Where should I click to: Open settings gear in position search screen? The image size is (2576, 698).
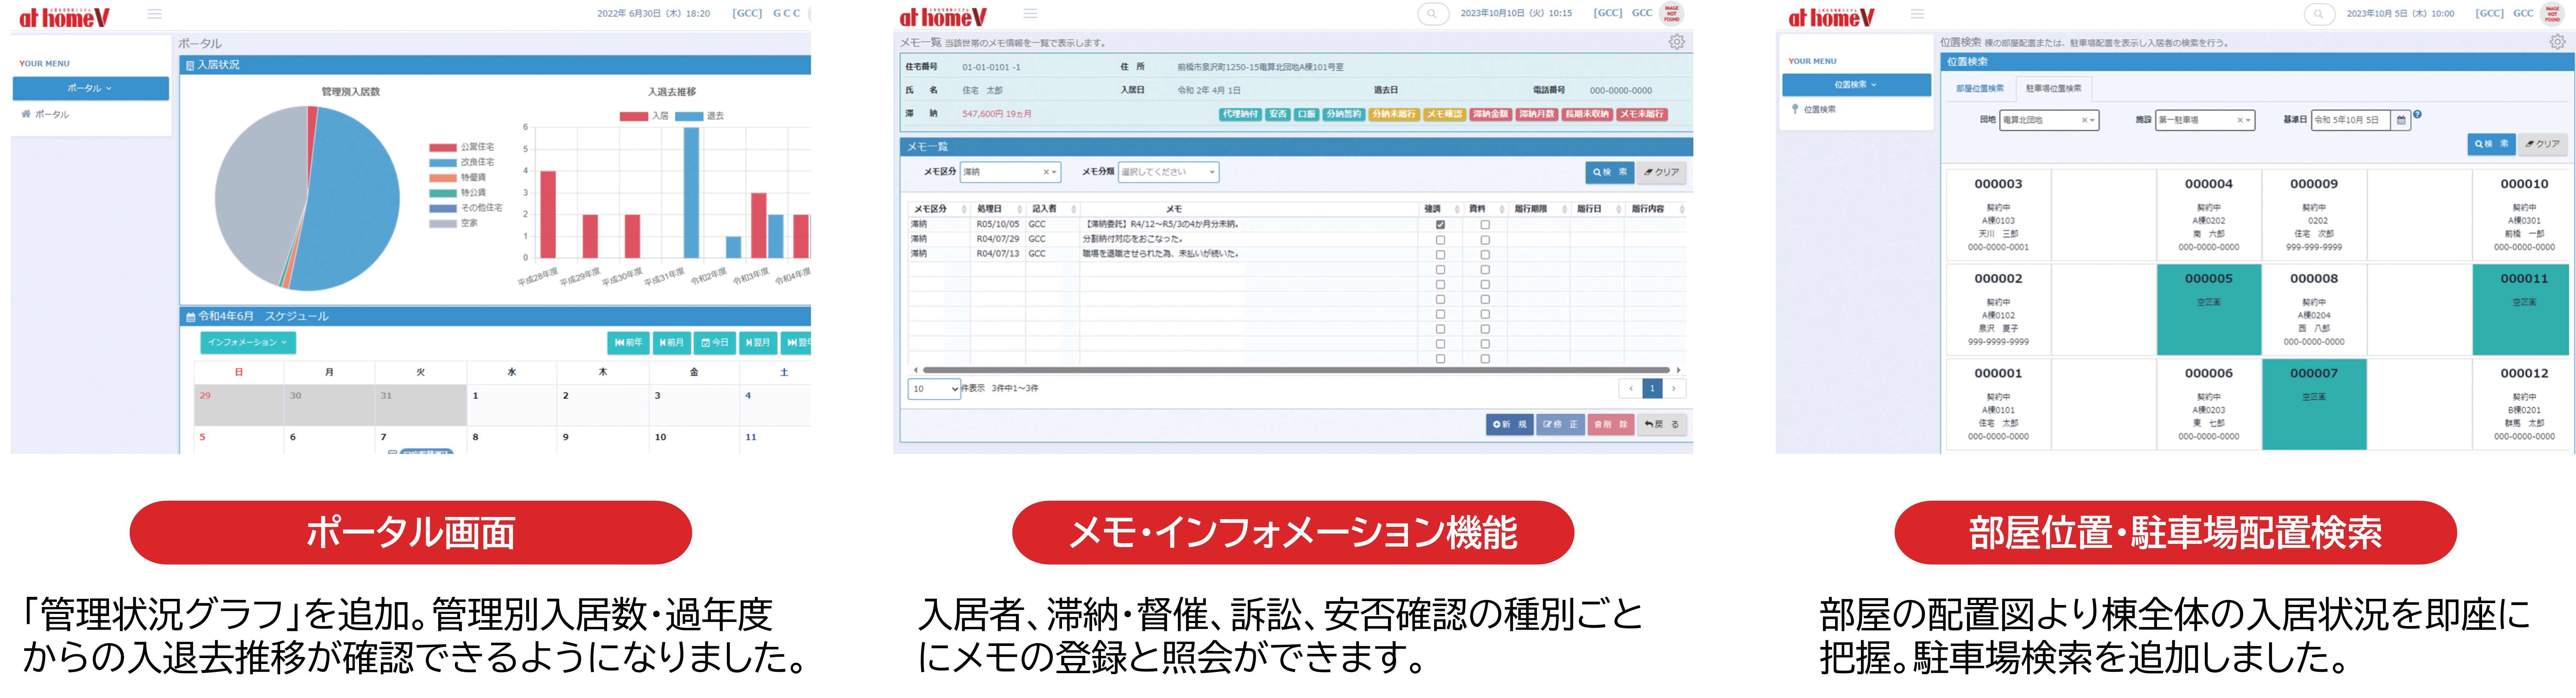pyautogui.click(x=2557, y=42)
